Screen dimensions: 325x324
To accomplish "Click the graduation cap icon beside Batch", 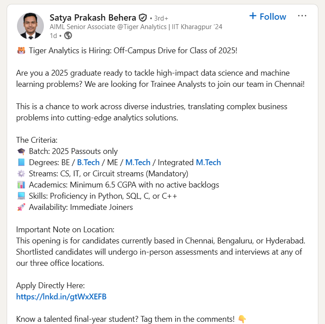I will 21,151.
